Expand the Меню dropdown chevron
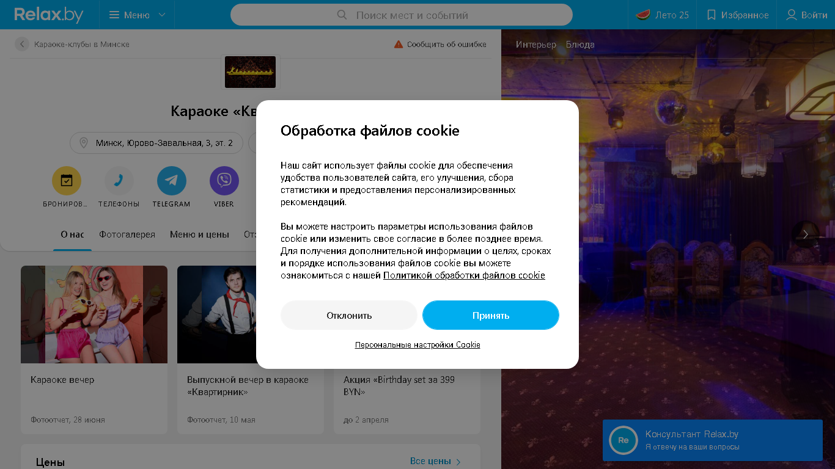This screenshot has width=835, height=469. tap(162, 15)
